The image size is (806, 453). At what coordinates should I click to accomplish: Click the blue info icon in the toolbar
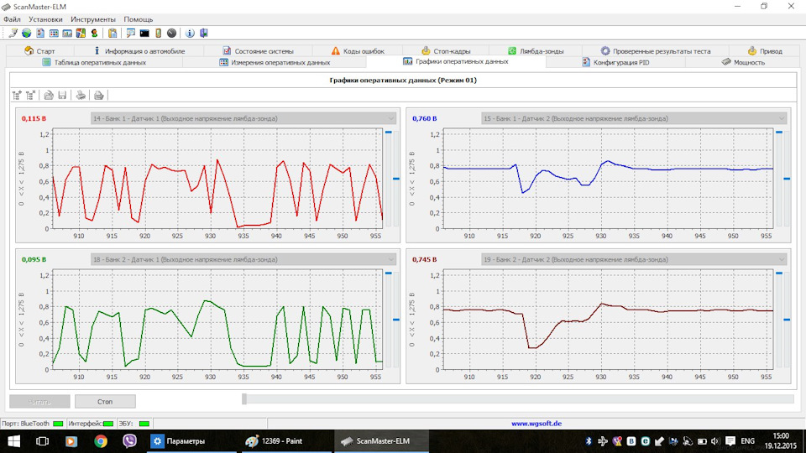coord(190,34)
